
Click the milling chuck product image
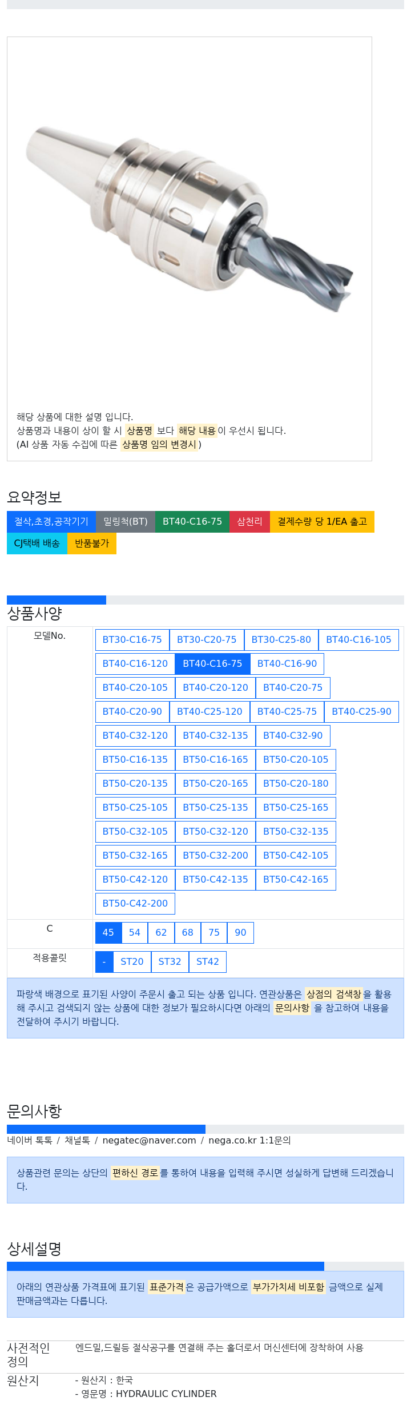click(x=189, y=220)
